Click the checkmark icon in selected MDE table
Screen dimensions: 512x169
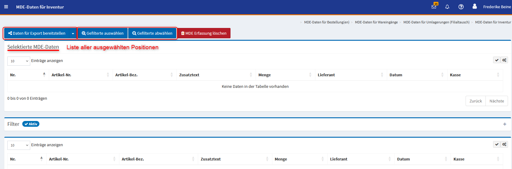tap(497, 60)
